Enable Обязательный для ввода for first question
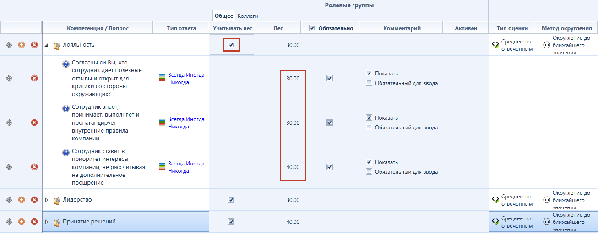This screenshot has width=598, height=234. pyautogui.click(x=369, y=83)
